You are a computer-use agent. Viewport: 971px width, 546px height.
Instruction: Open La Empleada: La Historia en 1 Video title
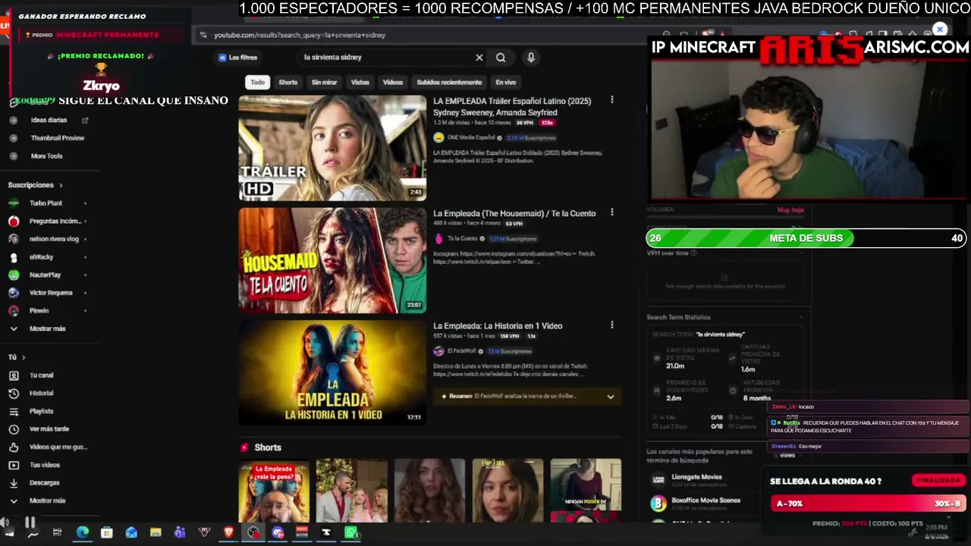tap(498, 326)
